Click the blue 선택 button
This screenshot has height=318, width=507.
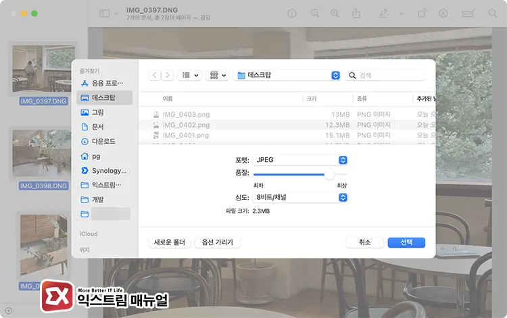coord(406,242)
